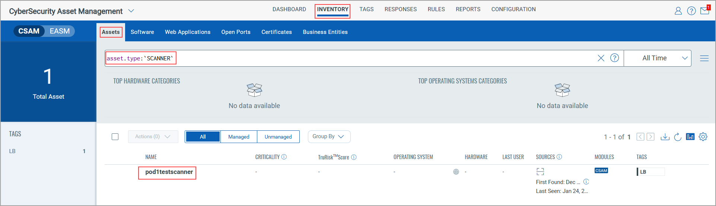Open asset pod1testscanner

coord(169,172)
